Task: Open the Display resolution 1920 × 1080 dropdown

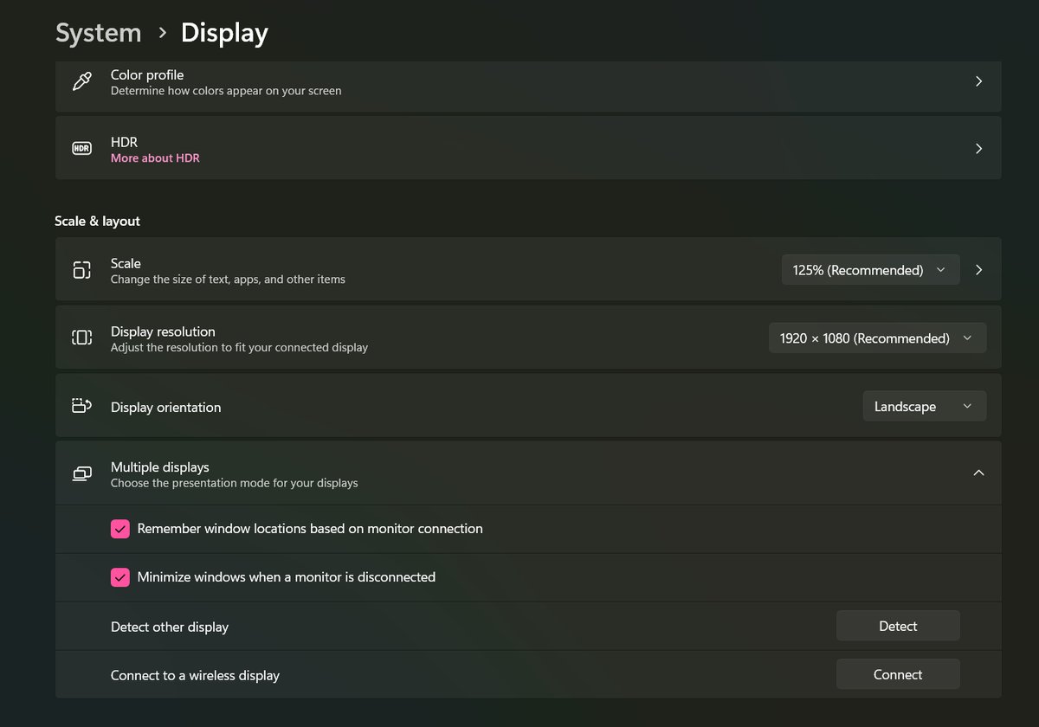Action: tap(877, 338)
